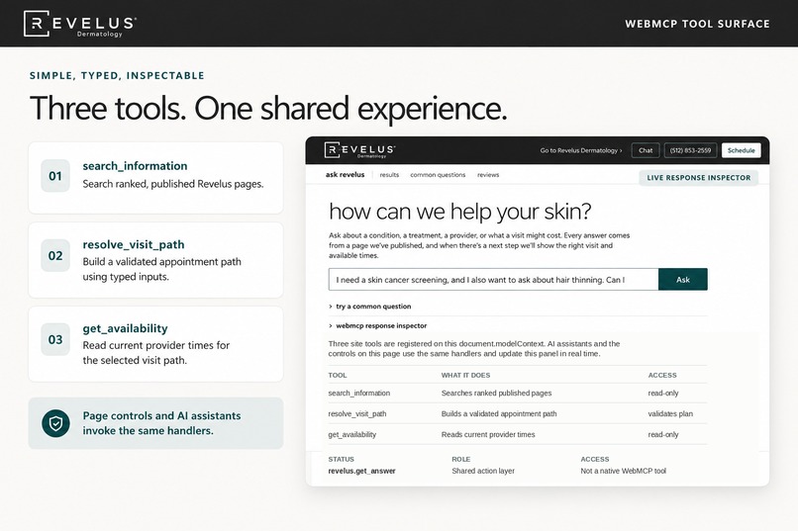Click 'Not a native WebMCP tool' text
The height and width of the screenshot is (531, 798).
[x=623, y=471]
